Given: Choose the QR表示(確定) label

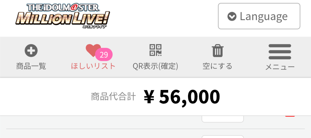Looking at the screenshot, I should [x=155, y=66].
